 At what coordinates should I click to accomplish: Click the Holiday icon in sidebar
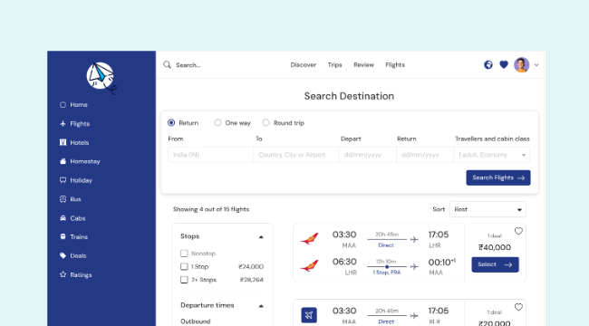click(x=63, y=180)
